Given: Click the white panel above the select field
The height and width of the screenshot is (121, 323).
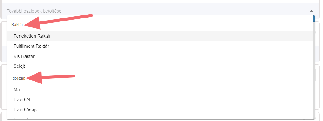Looking at the screenshot, I should coord(161,1).
